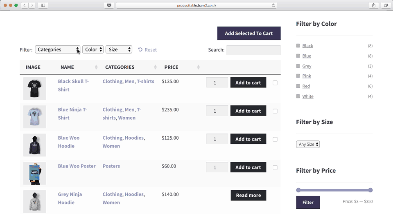
Task: Click the Pocket shield icon
Action: [109, 5]
